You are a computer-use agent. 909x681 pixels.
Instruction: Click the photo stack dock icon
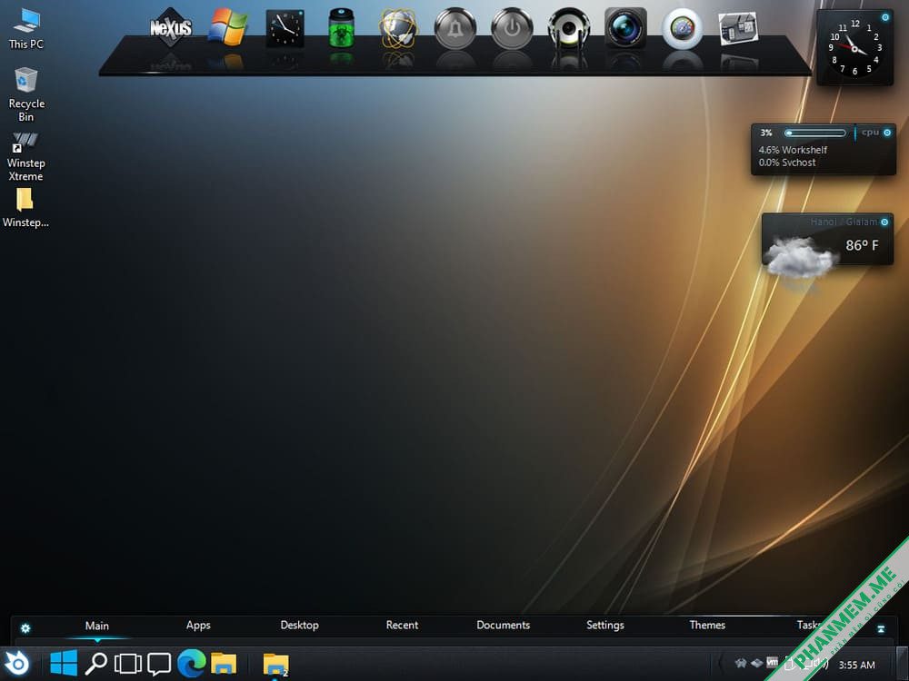point(738,28)
